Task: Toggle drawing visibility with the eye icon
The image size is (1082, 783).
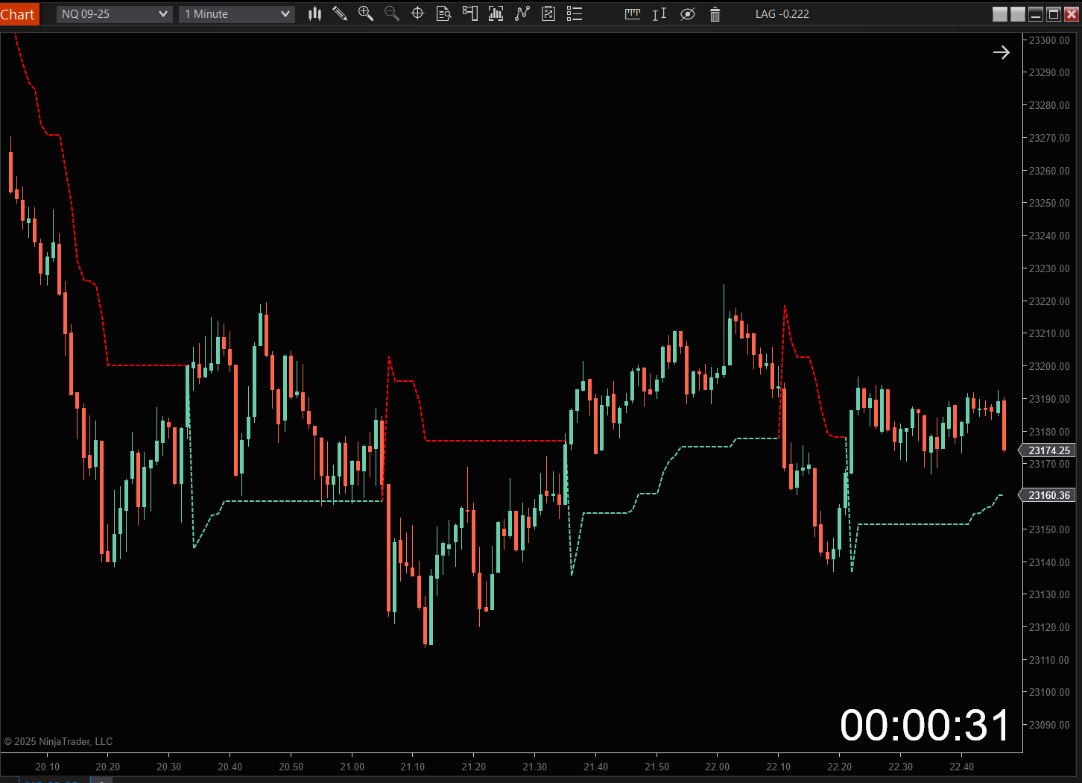Action: click(x=688, y=13)
